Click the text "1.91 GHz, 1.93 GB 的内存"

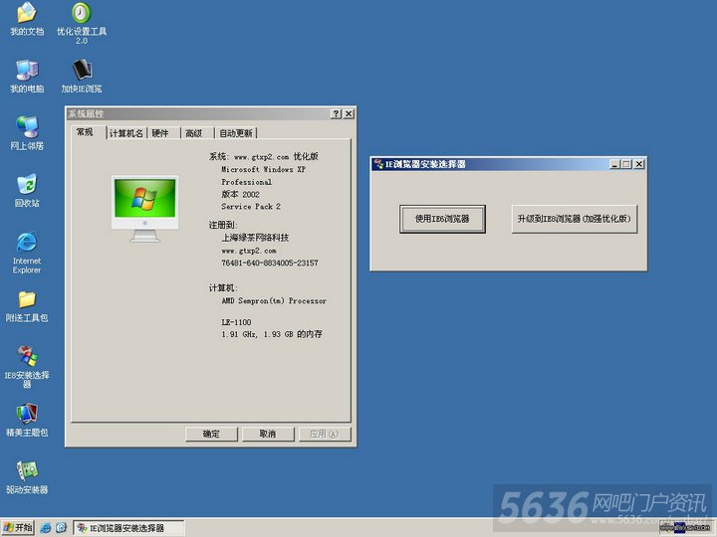(272, 334)
